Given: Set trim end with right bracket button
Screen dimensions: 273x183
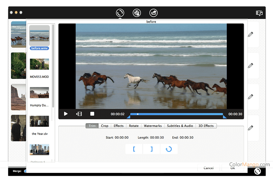Looking at the screenshot, I should click(152, 149).
